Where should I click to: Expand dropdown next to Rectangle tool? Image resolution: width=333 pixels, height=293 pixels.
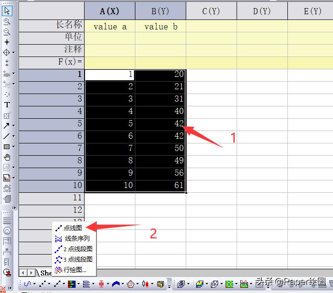pos(14,146)
